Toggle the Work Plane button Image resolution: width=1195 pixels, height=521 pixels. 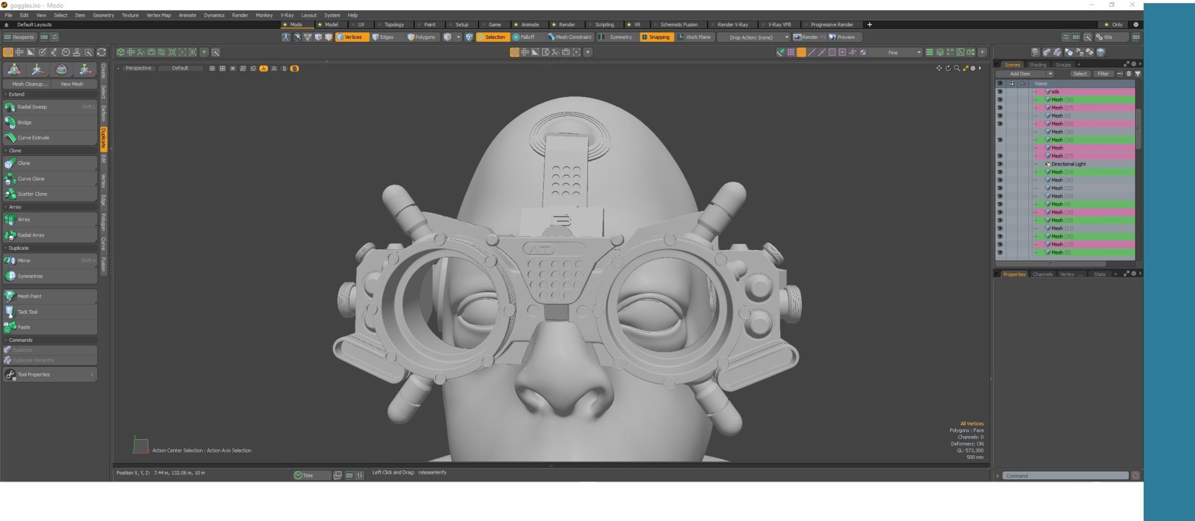[x=694, y=37]
